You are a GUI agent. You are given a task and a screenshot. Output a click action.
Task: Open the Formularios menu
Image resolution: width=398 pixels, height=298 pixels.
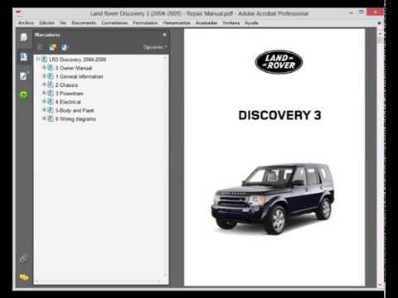[x=145, y=23]
